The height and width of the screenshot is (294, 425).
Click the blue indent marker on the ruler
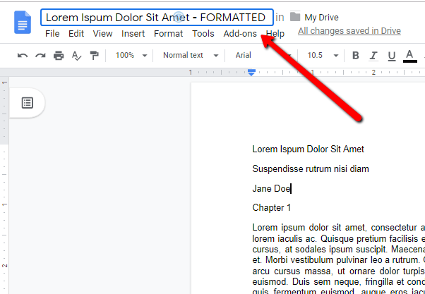pos(251,73)
